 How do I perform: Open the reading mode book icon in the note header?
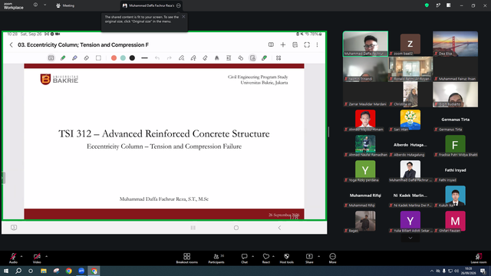click(x=271, y=44)
